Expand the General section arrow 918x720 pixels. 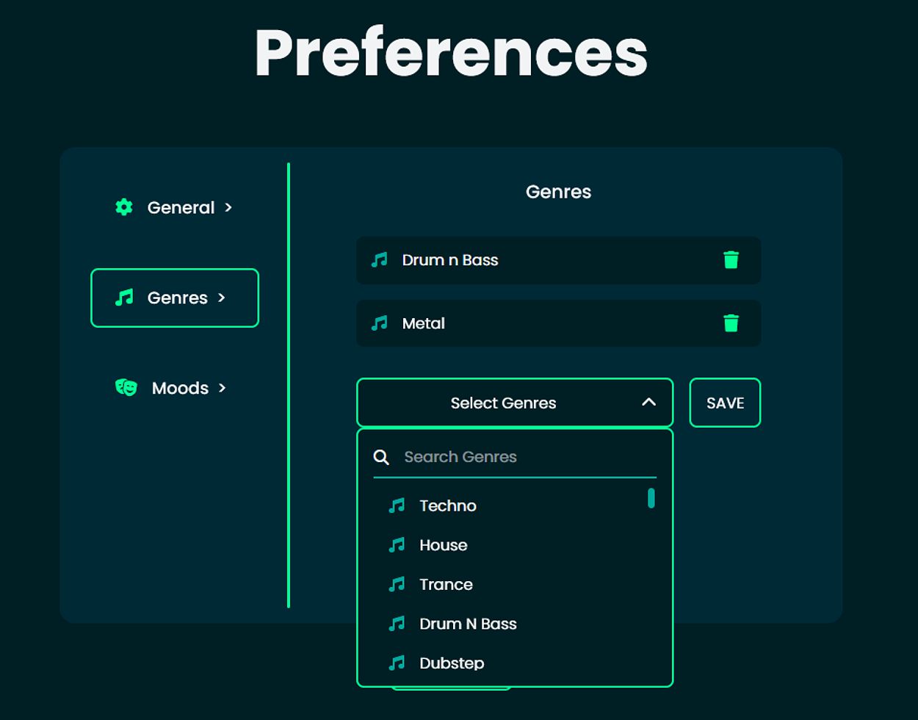coord(228,207)
